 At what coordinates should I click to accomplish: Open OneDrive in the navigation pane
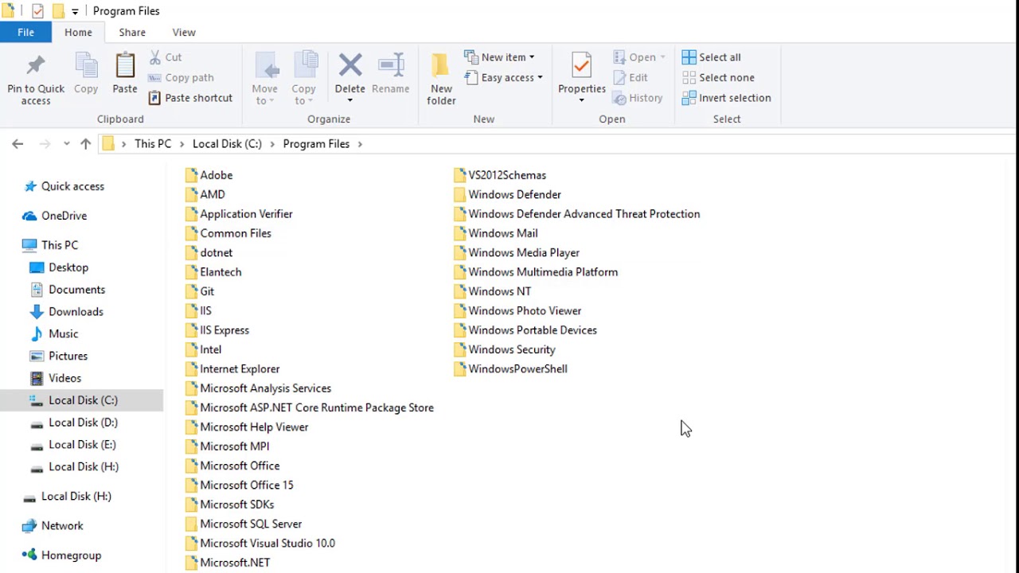tap(55, 216)
